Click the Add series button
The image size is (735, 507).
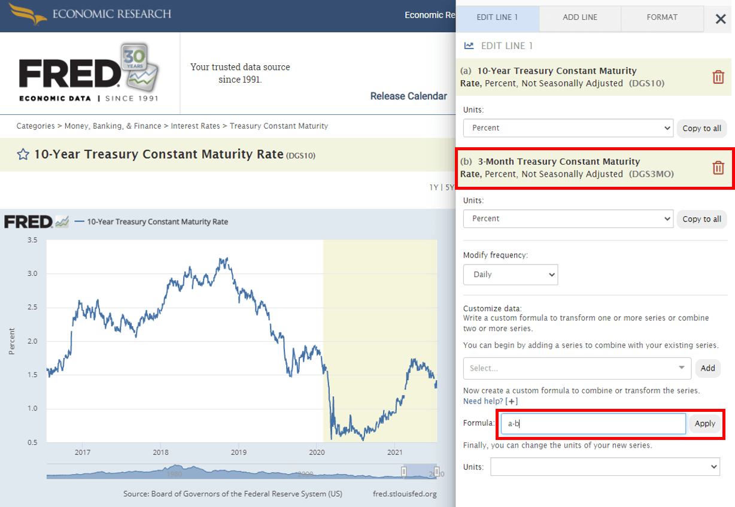707,368
